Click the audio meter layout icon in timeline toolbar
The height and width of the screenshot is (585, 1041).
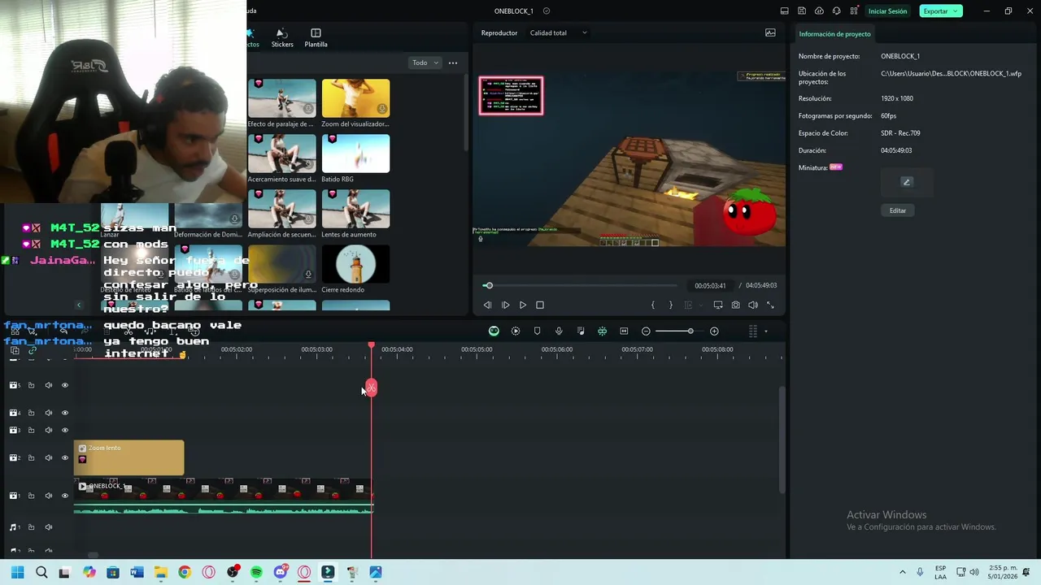pos(753,331)
